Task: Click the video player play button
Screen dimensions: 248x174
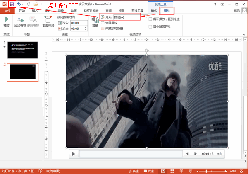Action: pyautogui.click(x=73, y=154)
